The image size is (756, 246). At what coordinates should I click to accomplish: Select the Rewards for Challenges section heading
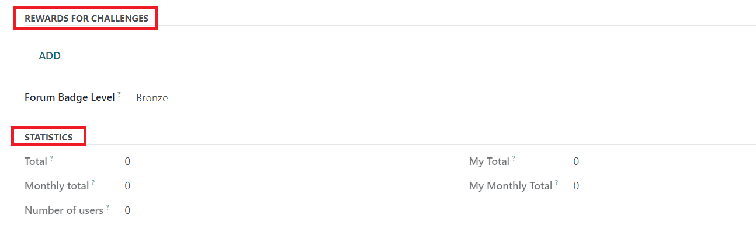86,19
